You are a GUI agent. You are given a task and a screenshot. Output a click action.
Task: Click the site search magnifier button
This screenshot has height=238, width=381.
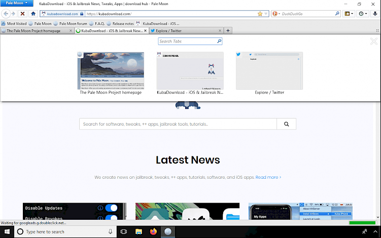[287, 124]
